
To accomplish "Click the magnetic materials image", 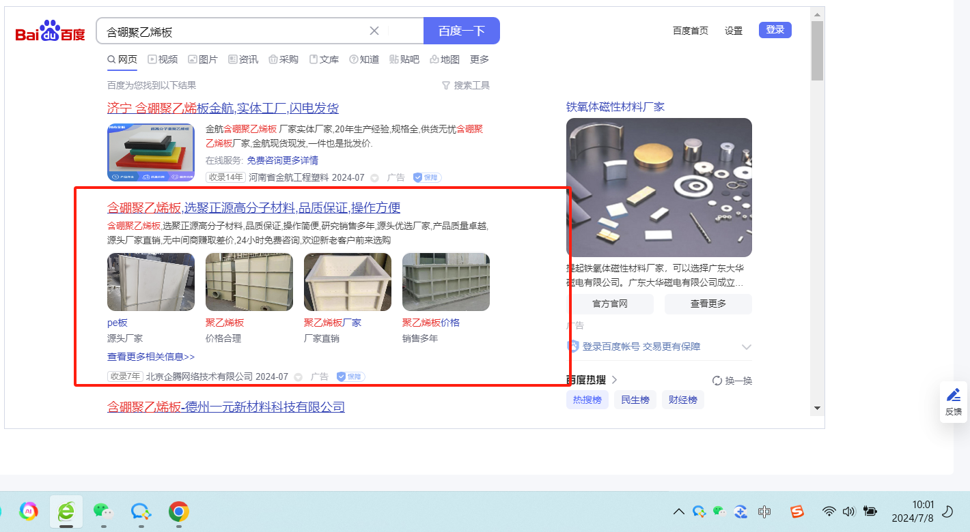I will click(x=659, y=188).
